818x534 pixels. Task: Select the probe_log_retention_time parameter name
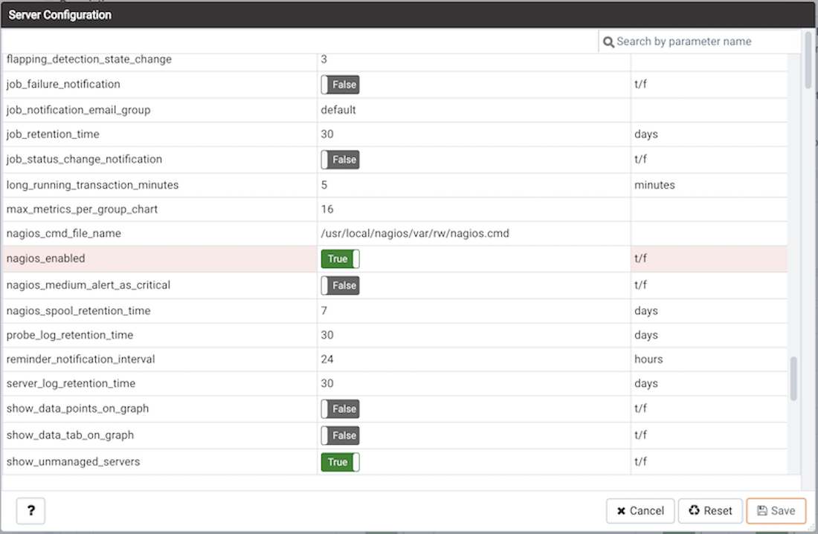click(70, 335)
